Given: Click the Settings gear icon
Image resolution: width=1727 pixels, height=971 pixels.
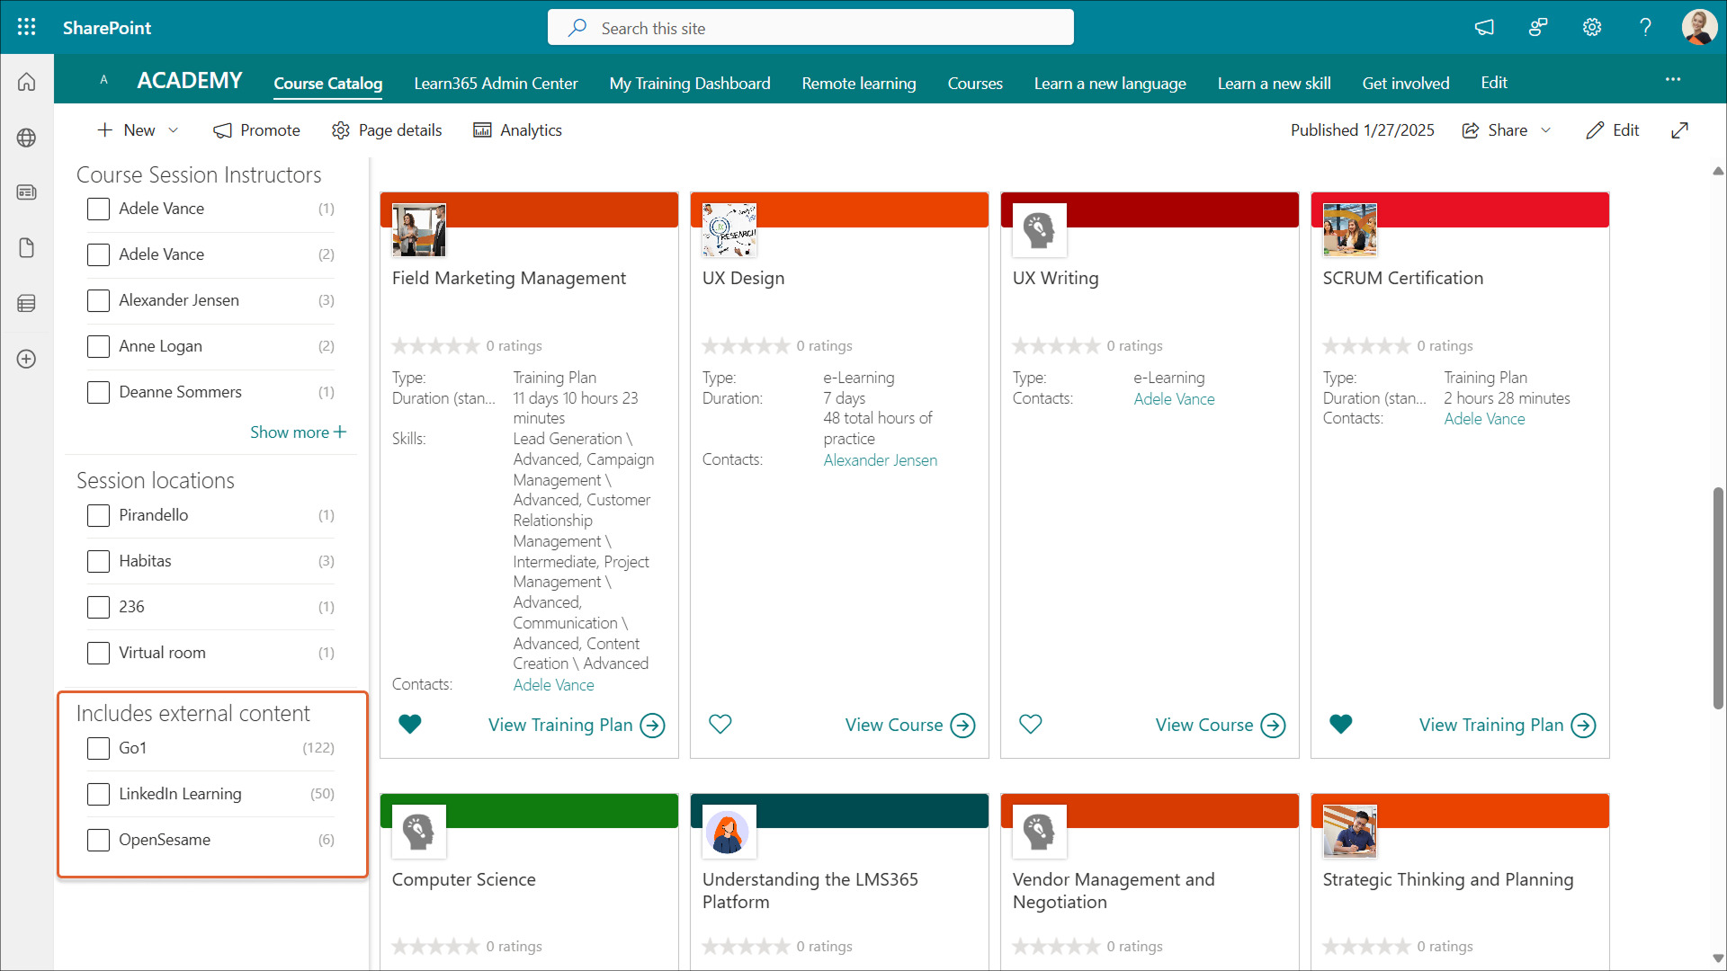Looking at the screenshot, I should coord(1592,27).
